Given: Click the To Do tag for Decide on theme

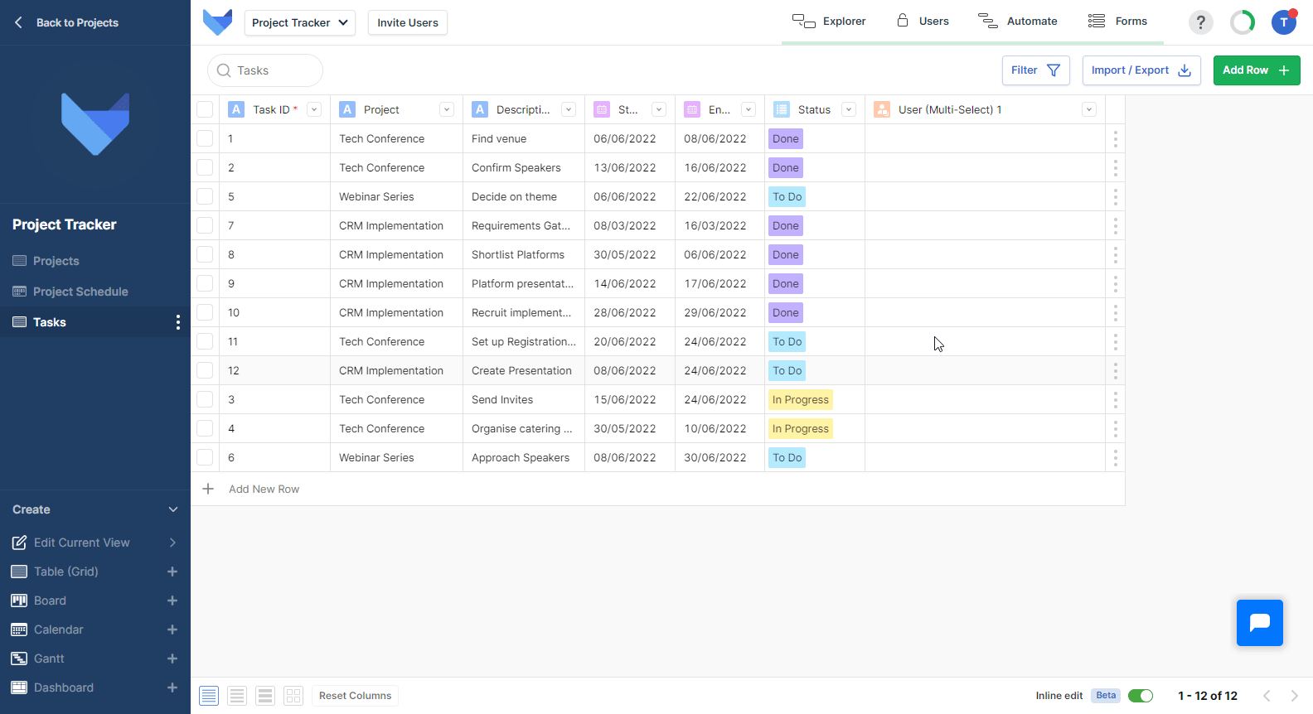Looking at the screenshot, I should click(787, 196).
